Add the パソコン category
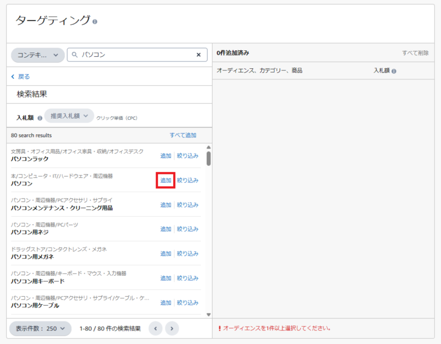 [x=165, y=180]
